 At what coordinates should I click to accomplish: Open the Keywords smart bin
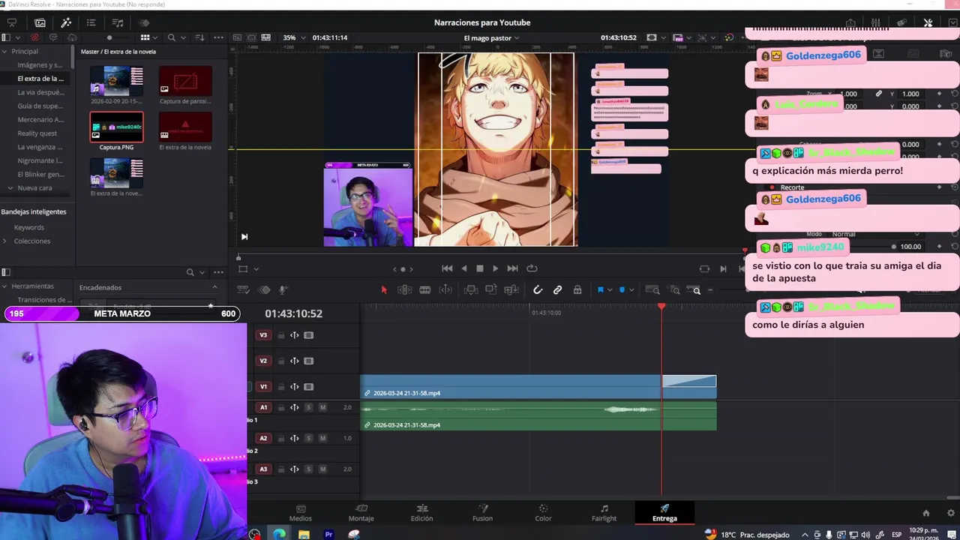tap(28, 227)
